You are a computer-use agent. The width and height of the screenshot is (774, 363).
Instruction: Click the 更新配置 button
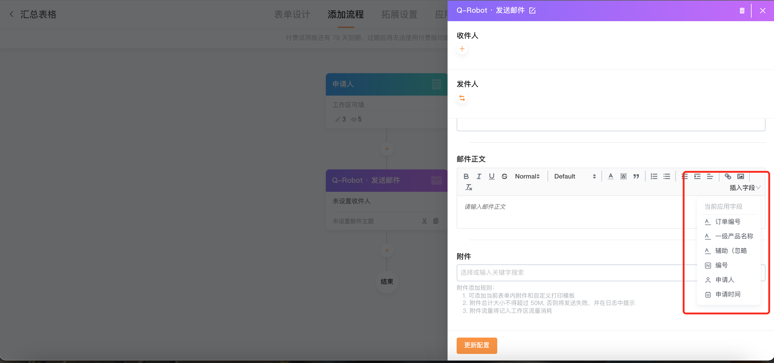click(477, 345)
